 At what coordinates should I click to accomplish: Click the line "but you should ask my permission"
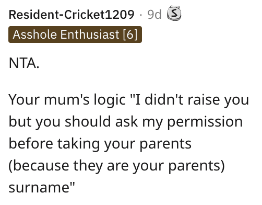coord(126,122)
